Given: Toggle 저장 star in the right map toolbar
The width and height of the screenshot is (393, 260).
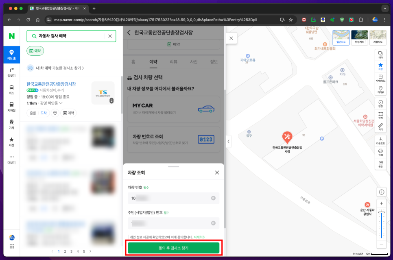Looking at the screenshot, I should click(x=380, y=66).
